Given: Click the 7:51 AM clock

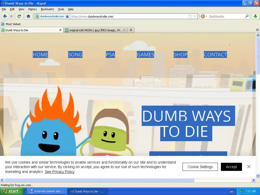Looking at the screenshot, I should tap(251, 191).
